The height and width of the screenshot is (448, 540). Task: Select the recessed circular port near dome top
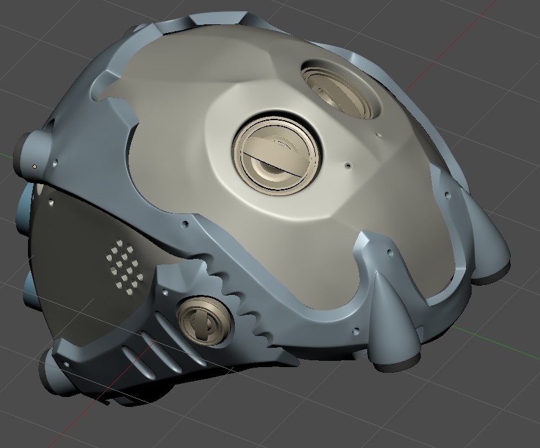click(x=341, y=89)
